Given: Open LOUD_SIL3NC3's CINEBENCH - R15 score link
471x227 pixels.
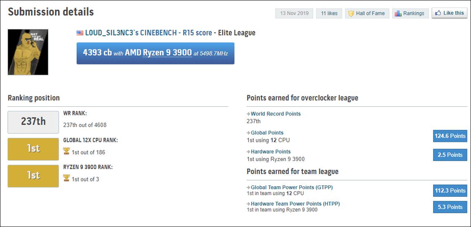Looking at the screenshot, I should (148, 33).
